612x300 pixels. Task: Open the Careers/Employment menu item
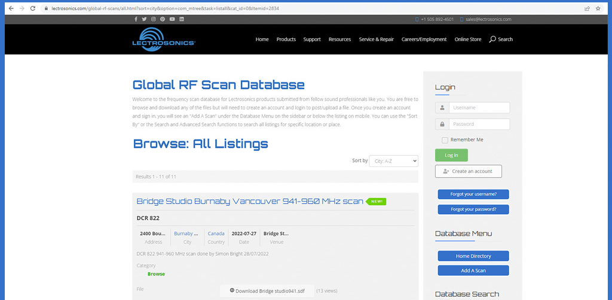[424, 39]
